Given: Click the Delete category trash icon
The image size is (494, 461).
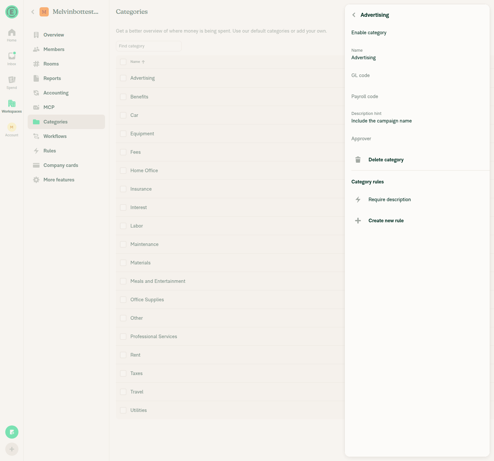Looking at the screenshot, I should (x=358, y=160).
